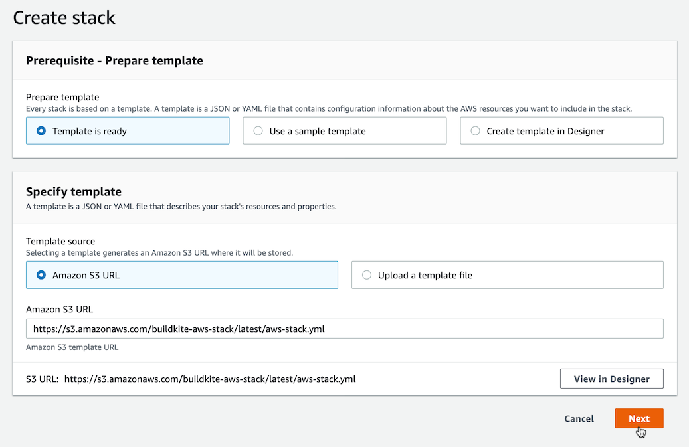Click the Specify template section header
The image size is (689, 447).
tap(74, 191)
